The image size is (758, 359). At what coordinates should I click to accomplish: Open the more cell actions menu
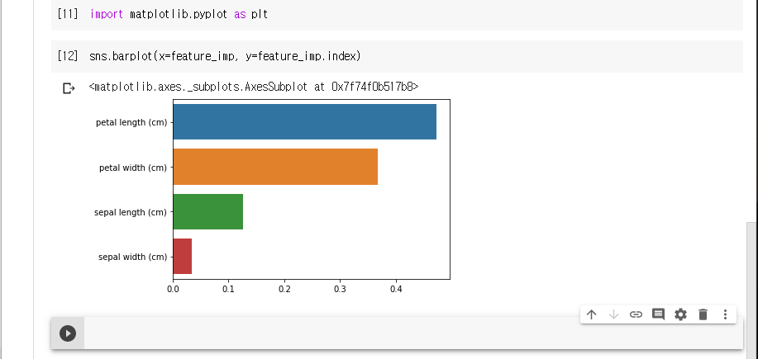pos(725,314)
